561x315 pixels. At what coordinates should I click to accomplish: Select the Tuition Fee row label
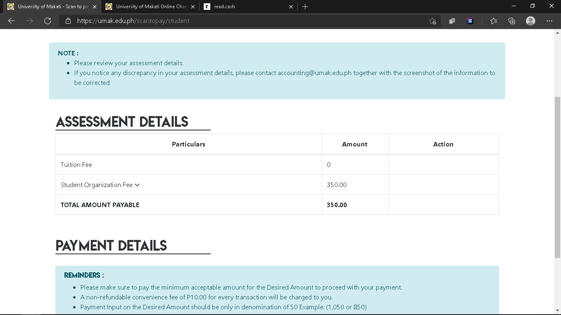pos(76,165)
